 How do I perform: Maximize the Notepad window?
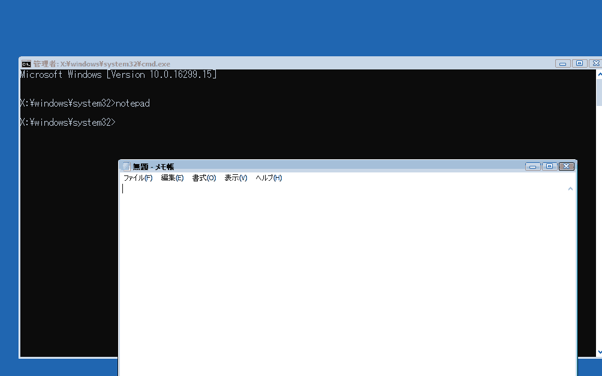click(549, 166)
